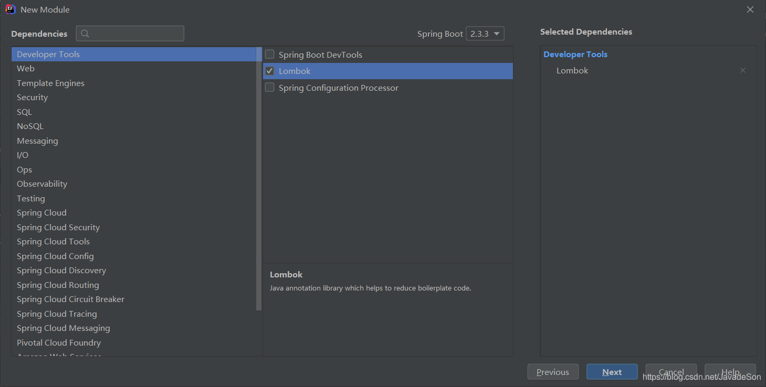This screenshot has width=766, height=387.
Task: Tick Spring Configuration Processor checkbox
Action: coord(270,88)
